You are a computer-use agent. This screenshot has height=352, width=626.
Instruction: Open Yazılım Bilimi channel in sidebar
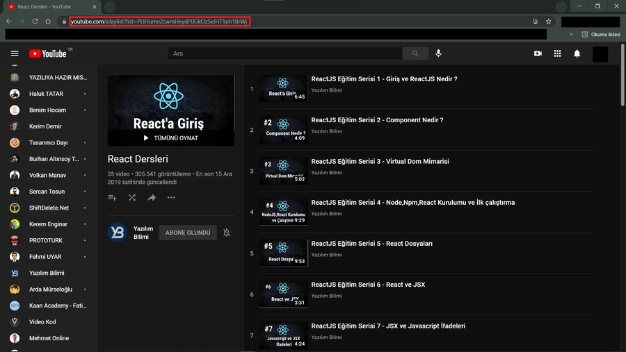(49, 273)
